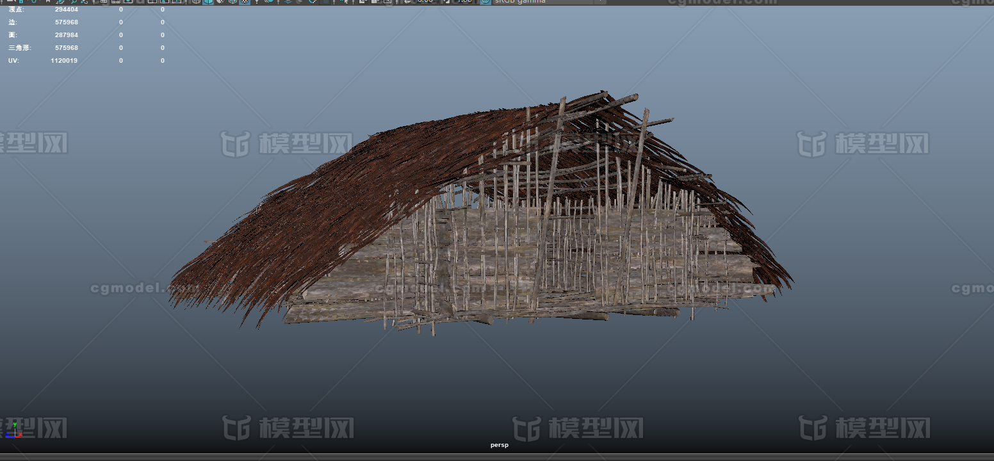Select the 575968 value in the 三角形 row
This screenshot has width=994, height=461.
coord(67,48)
